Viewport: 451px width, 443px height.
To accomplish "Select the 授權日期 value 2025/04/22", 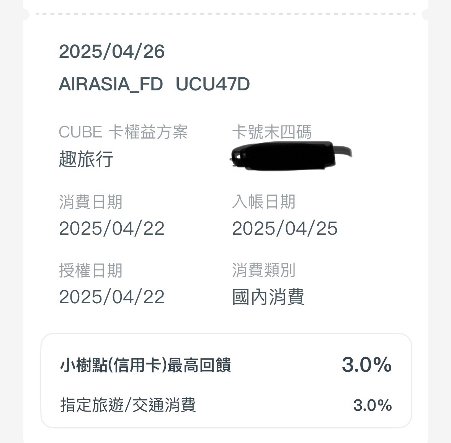I will (x=111, y=297).
